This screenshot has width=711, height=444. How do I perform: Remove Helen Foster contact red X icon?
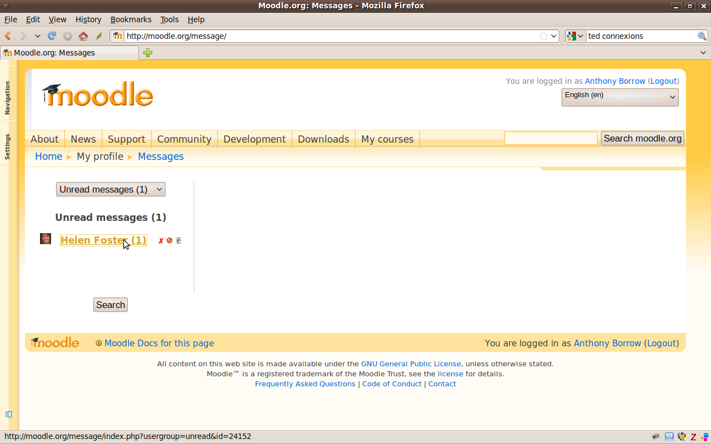pos(161,241)
